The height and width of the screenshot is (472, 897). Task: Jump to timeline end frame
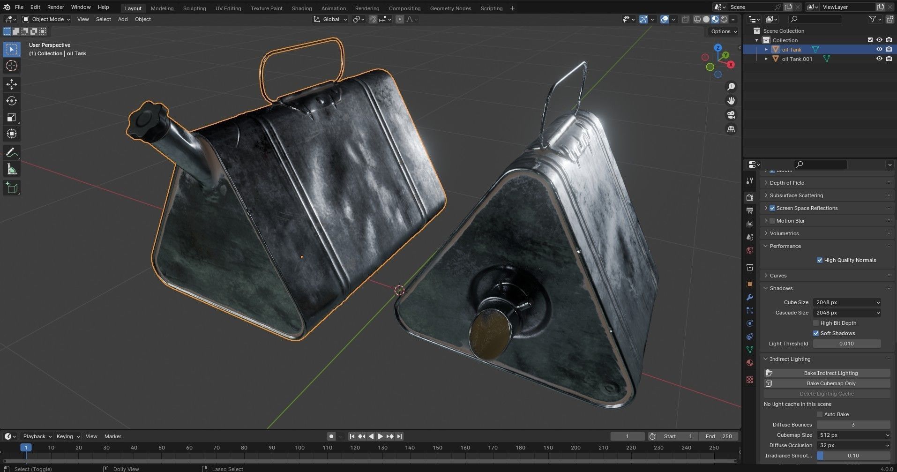click(399, 436)
